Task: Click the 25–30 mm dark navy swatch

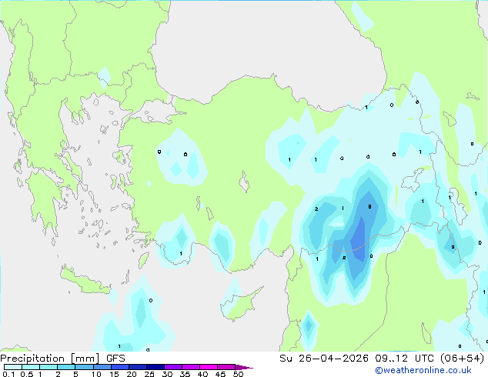Action: tap(155, 367)
